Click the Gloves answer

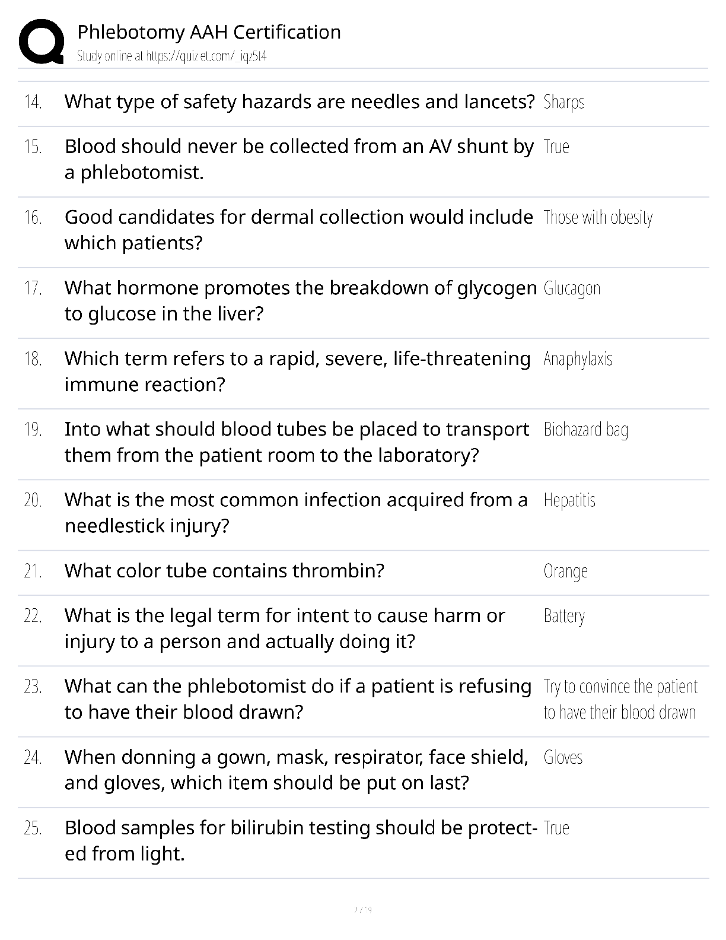tap(563, 757)
